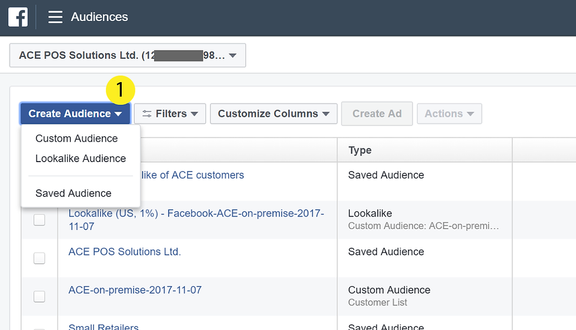
Task: Open the hamburger navigation menu
Action: pyautogui.click(x=55, y=17)
